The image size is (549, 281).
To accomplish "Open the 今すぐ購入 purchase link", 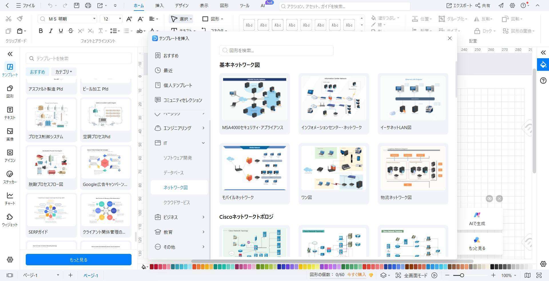I will click(x=356, y=275).
